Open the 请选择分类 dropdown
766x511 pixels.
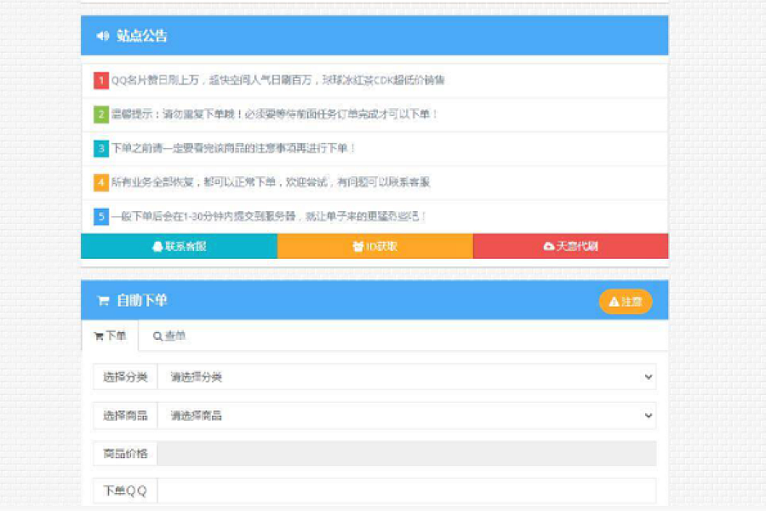click(x=407, y=377)
